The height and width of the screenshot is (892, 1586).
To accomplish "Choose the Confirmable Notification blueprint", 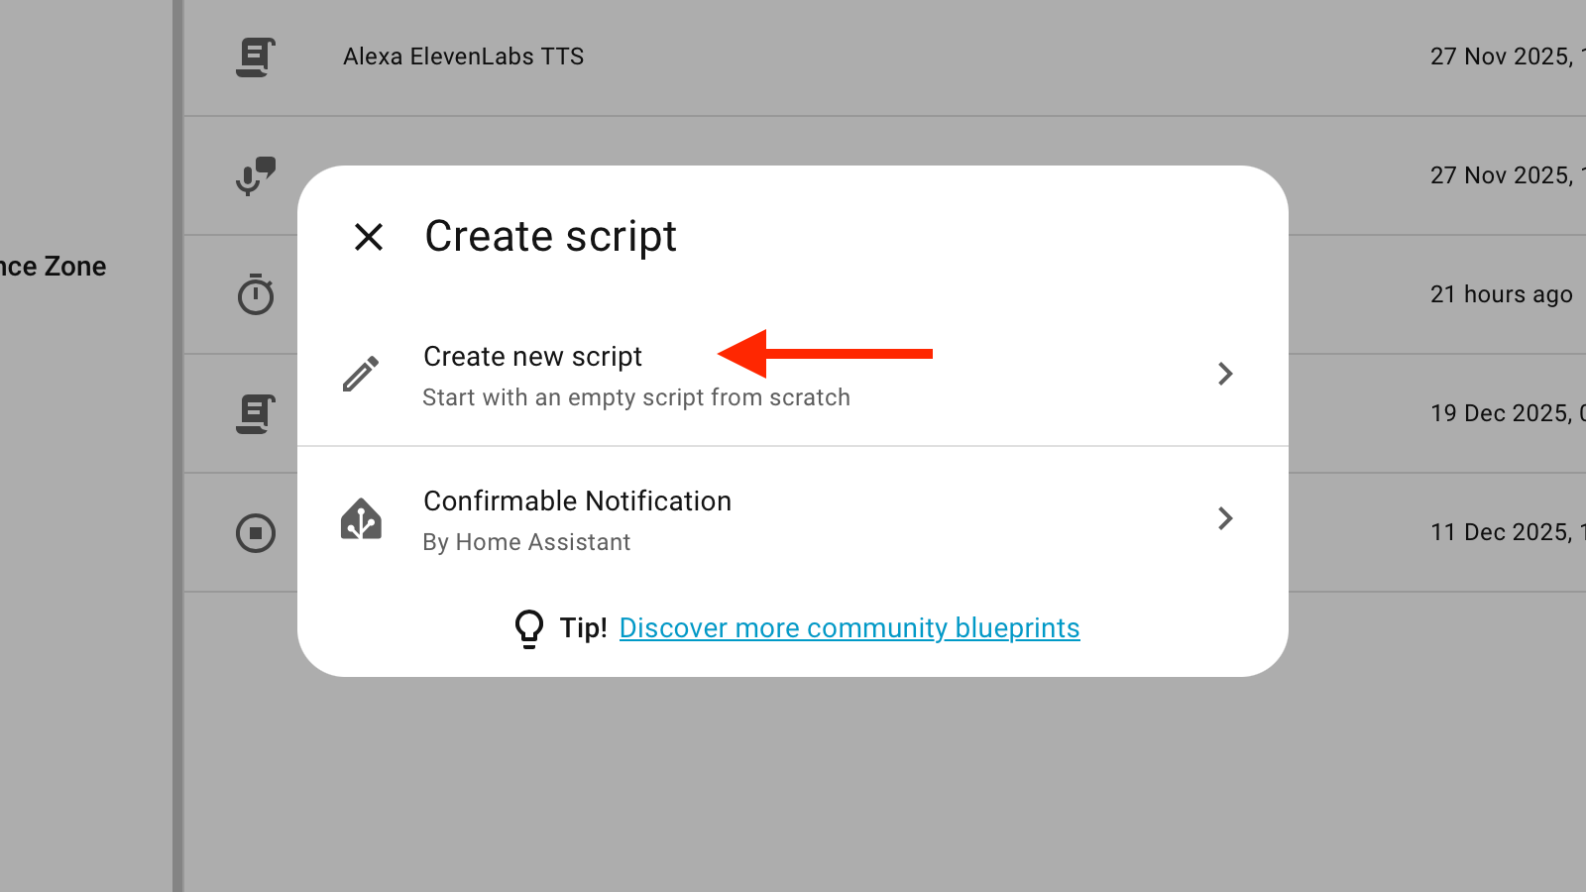I will pyautogui.click(x=577, y=502).
